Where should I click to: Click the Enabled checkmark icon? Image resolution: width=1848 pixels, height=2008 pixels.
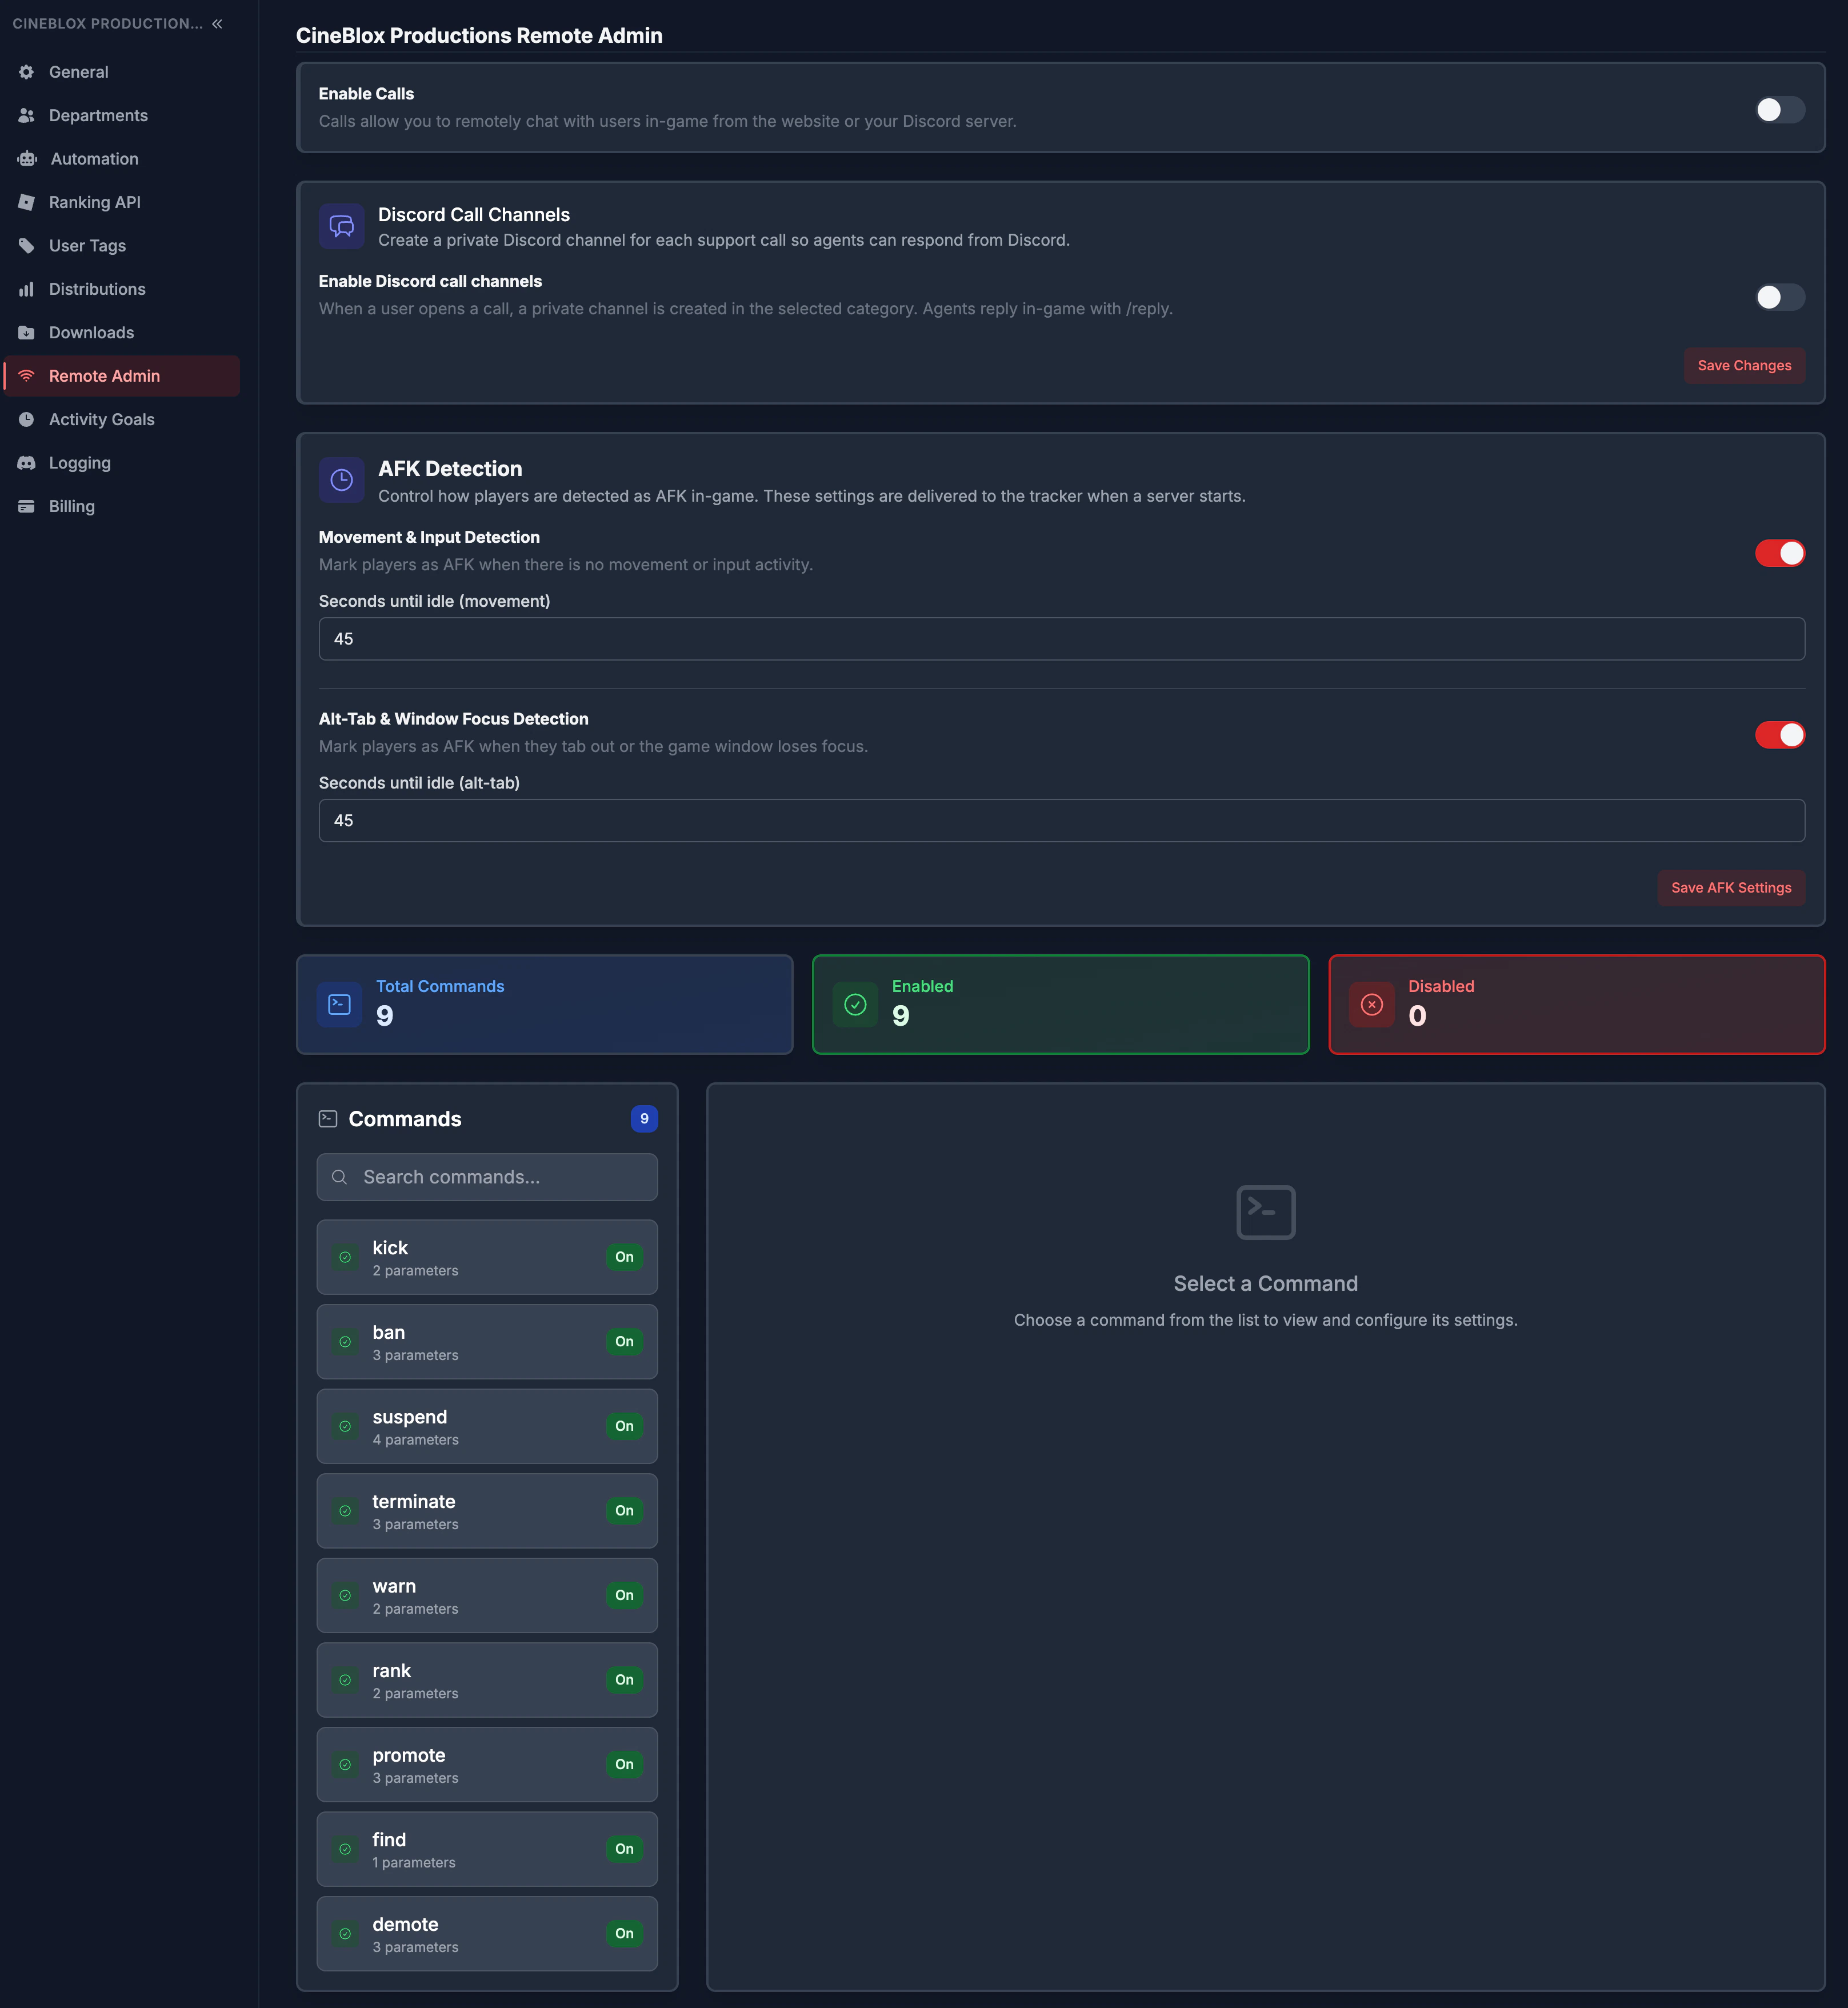click(x=856, y=1005)
